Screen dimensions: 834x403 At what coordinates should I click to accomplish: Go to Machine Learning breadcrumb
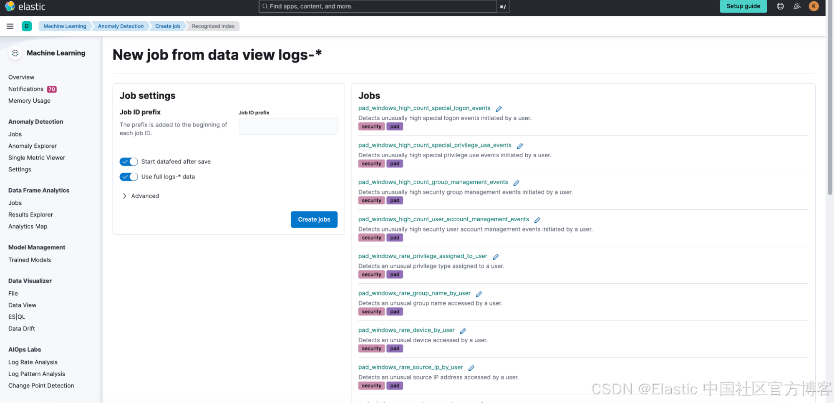(x=65, y=26)
